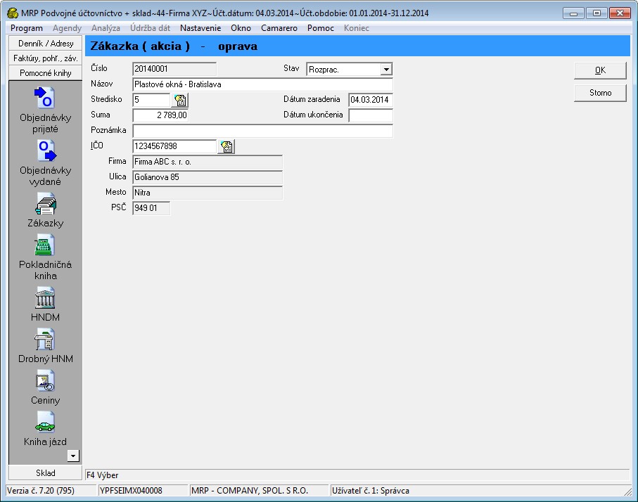
Task: Switch to Pomocné knihy tab
Action: (x=46, y=73)
